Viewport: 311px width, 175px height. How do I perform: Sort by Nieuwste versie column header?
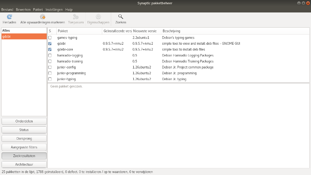point(147,31)
